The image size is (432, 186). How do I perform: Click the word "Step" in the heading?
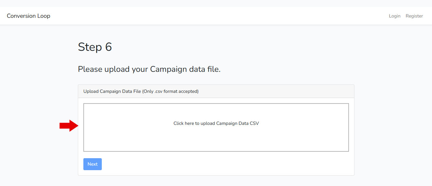pos(90,47)
